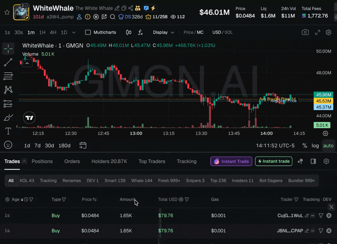Collapse the Trades tab chevron
The height and width of the screenshot is (244, 337).
[24, 162]
